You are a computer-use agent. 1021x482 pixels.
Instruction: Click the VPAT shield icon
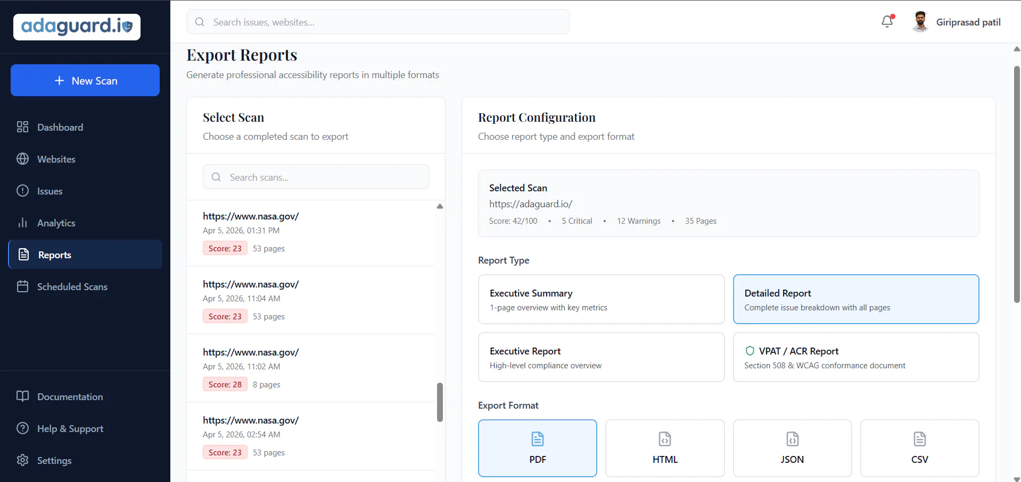click(750, 351)
